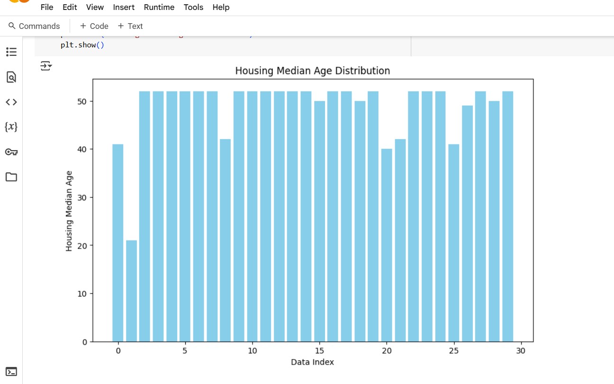The width and height of the screenshot is (614, 384).
Task: Open the Edit menu
Action: tap(70, 7)
